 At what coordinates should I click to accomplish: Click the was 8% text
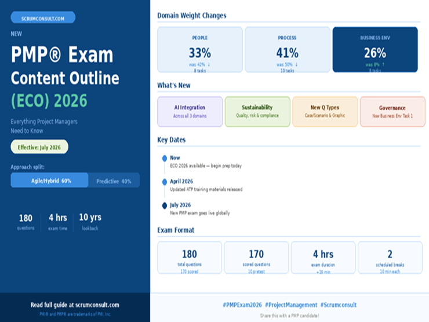coord(372,64)
